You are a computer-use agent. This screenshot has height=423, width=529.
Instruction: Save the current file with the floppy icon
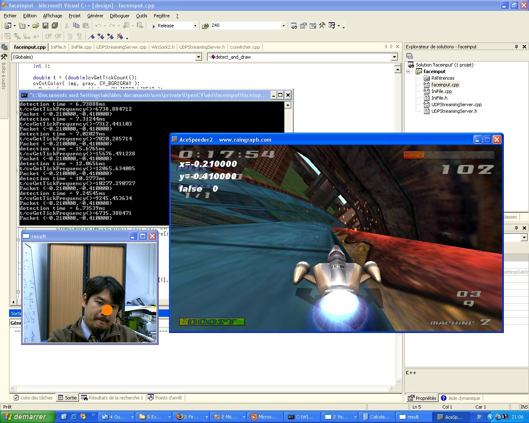click(x=45, y=26)
